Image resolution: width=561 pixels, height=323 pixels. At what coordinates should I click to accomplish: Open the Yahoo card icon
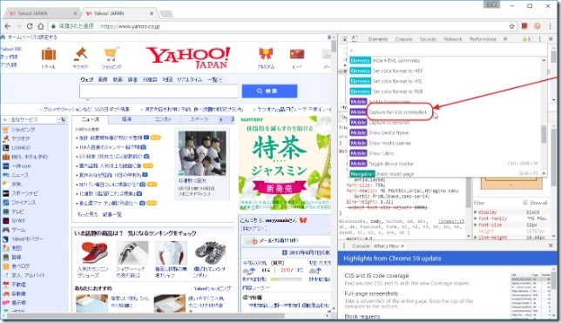297,54
